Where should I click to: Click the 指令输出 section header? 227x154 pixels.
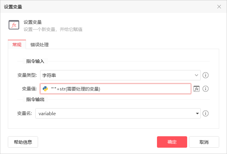(x=35, y=100)
